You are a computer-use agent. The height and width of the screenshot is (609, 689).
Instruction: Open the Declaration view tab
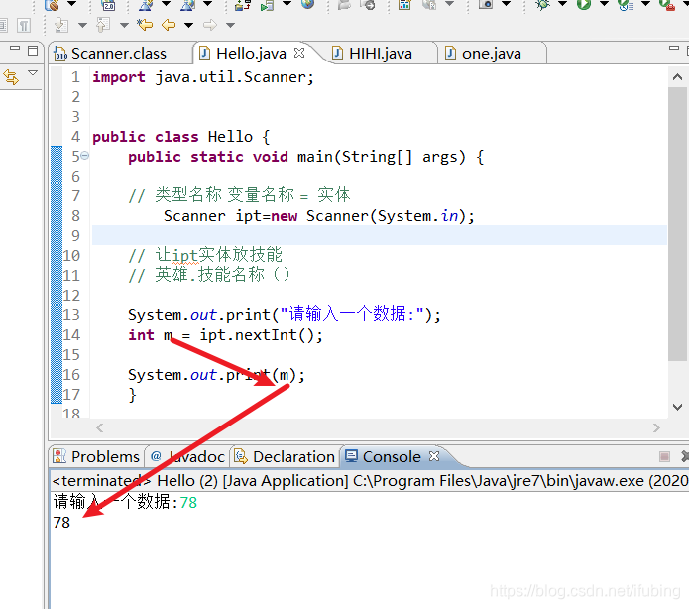pos(286,456)
